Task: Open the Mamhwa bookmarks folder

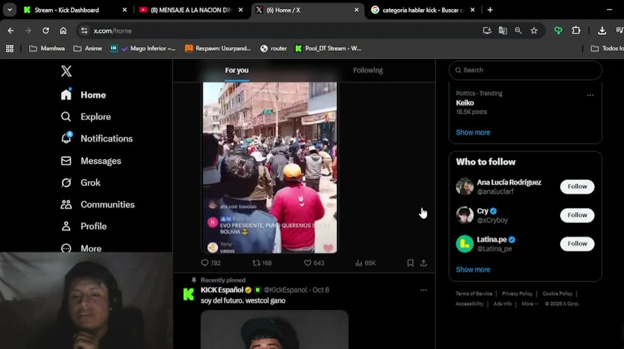Action: tap(47, 48)
